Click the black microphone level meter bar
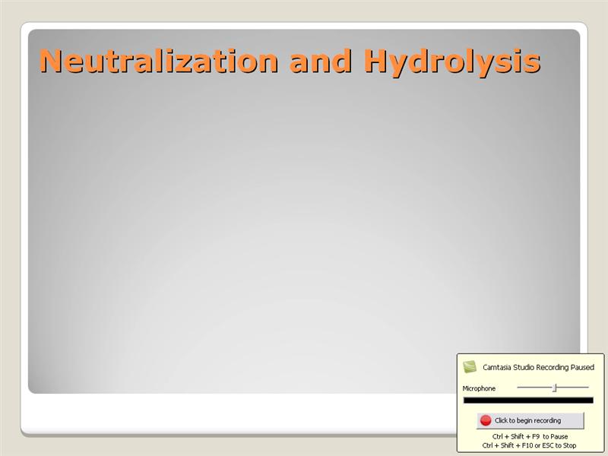 pos(528,401)
